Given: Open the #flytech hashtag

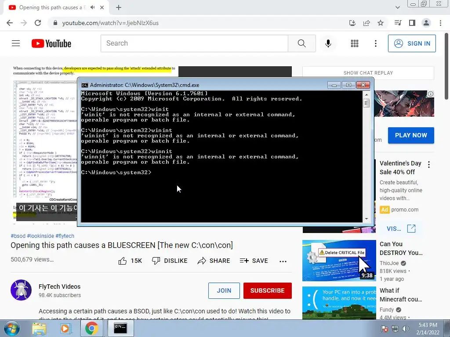Looking at the screenshot, I should (65, 236).
